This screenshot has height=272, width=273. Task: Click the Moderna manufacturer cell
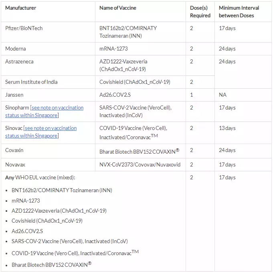16,49
